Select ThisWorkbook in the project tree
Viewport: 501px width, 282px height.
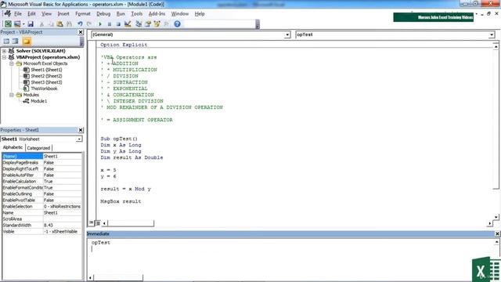click(44, 89)
